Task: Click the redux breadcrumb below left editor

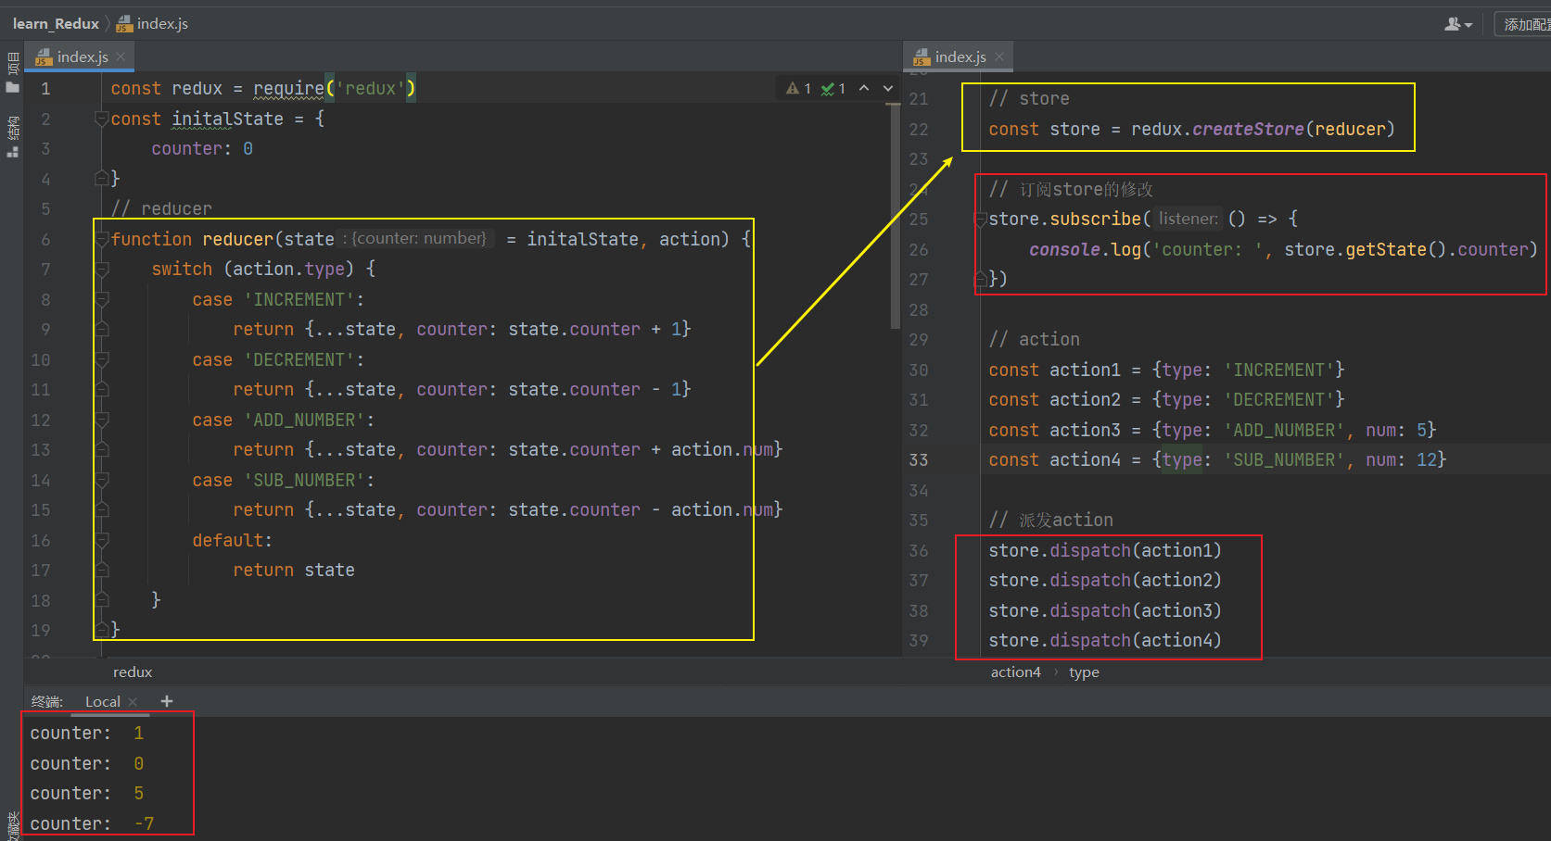Action: click(x=133, y=672)
